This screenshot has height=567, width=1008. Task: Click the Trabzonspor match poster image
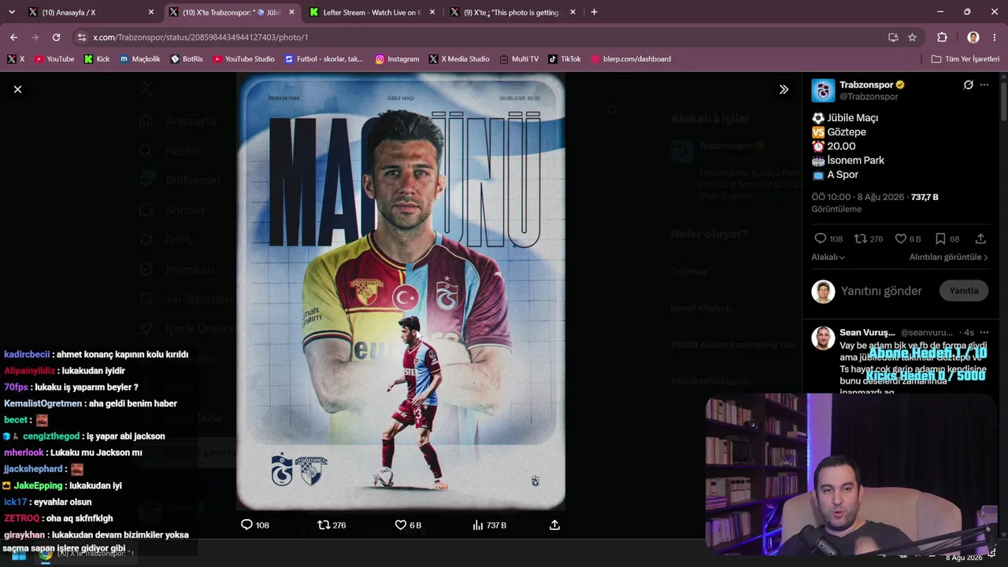tap(401, 291)
